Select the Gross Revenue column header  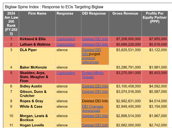coord(125,24)
